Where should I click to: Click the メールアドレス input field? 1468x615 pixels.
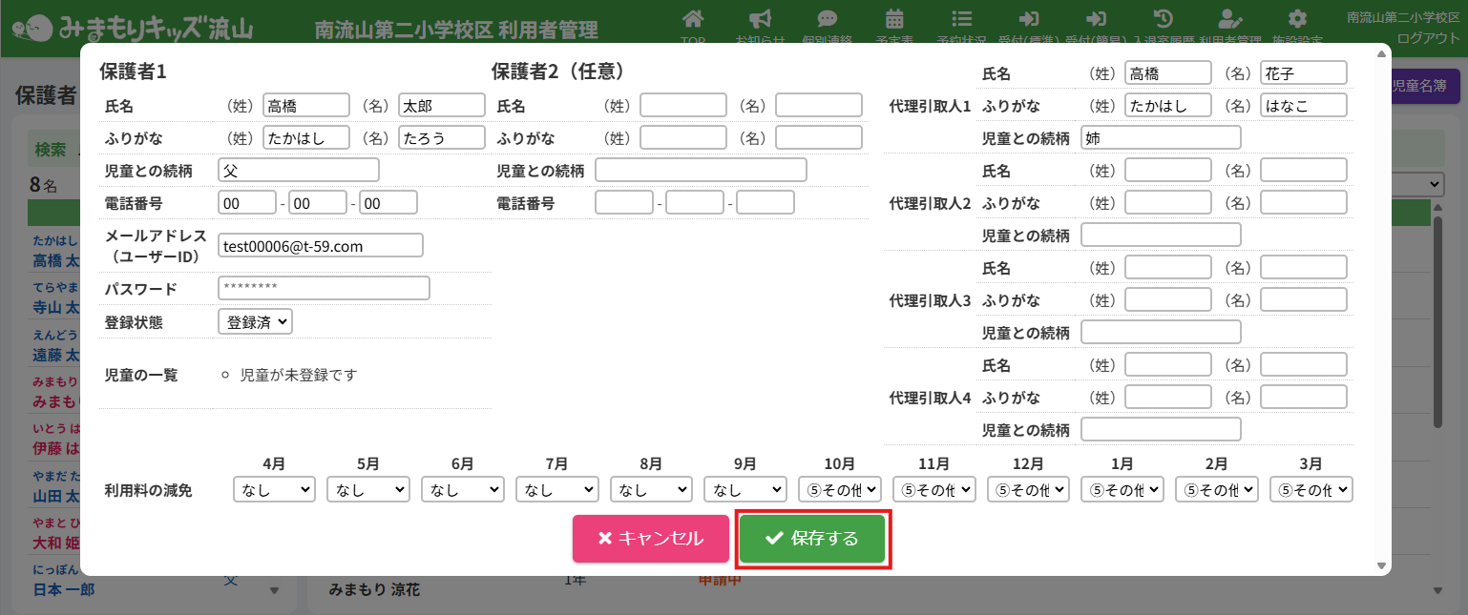[320, 246]
